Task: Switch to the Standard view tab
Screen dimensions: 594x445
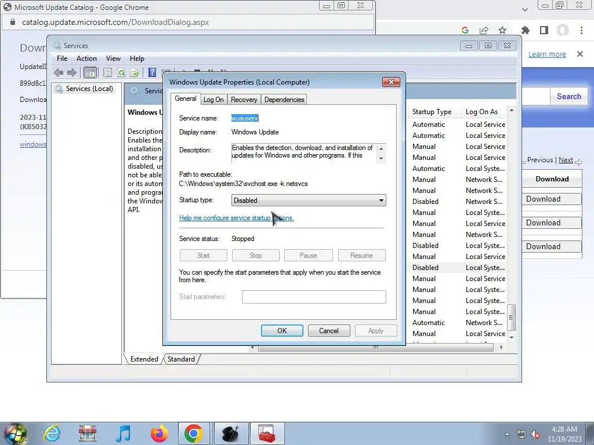Action: 181,359
